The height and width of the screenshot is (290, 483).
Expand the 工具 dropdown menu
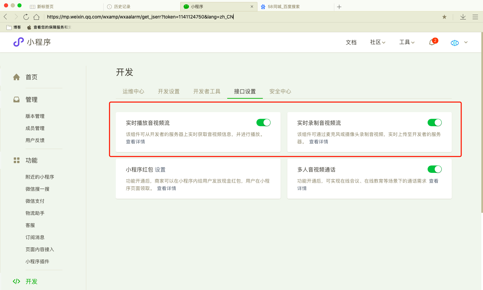pyautogui.click(x=407, y=42)
